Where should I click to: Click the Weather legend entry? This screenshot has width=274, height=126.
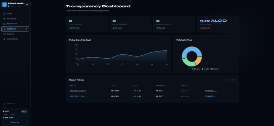point(196,69)
